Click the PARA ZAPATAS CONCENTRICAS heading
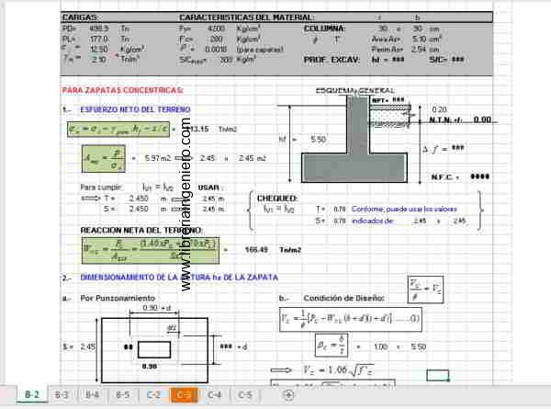The height and width of the screenshot is (409, 551). tap(122, 90)
